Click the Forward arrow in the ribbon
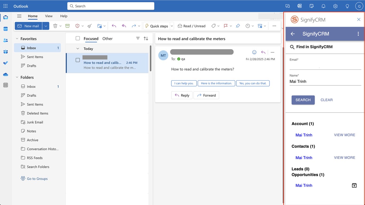 134,26
